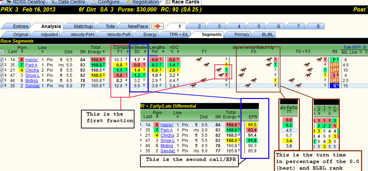Click Snow L horse icon in F1 column

pyautogui.click(x=221, y=75)
